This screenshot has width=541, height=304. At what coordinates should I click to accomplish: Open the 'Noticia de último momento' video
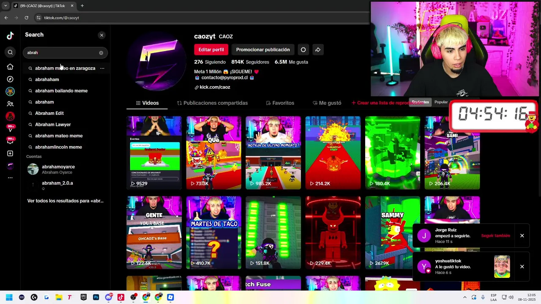[273, 153]
